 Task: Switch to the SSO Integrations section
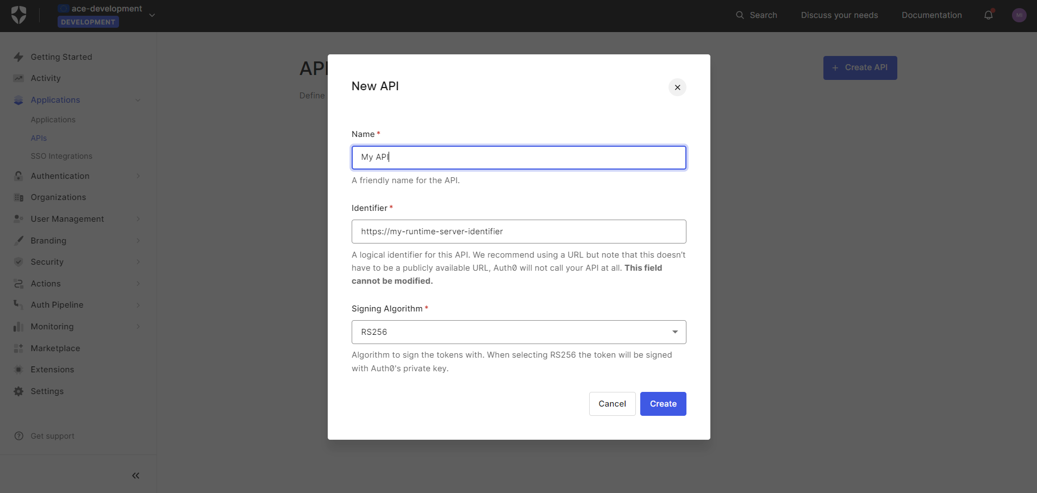pyautogui.click(x=61, y=156)
